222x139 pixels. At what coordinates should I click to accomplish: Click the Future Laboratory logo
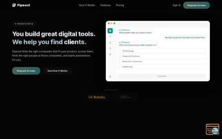coord(125,97)
